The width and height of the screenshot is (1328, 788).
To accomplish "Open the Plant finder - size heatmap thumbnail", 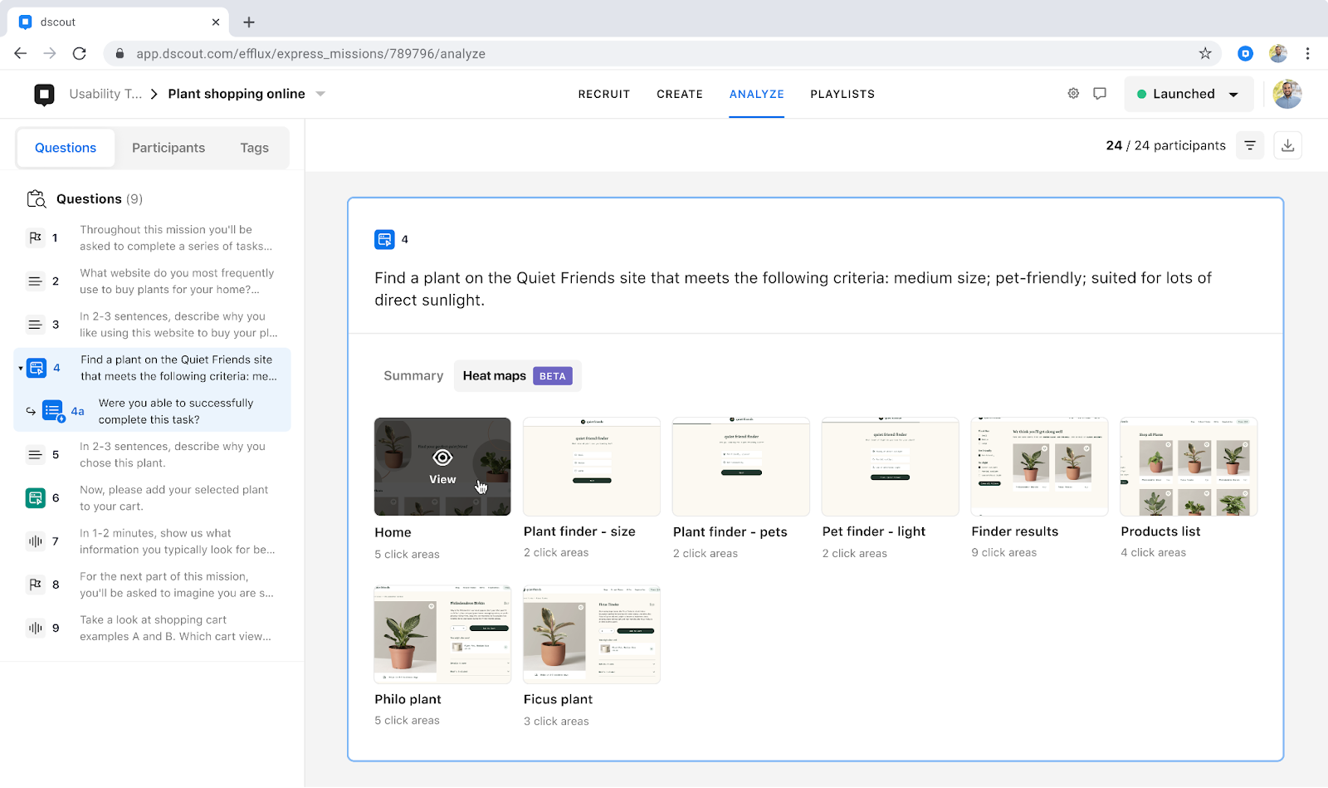I will pyautogui.click(x=592, y=467).
